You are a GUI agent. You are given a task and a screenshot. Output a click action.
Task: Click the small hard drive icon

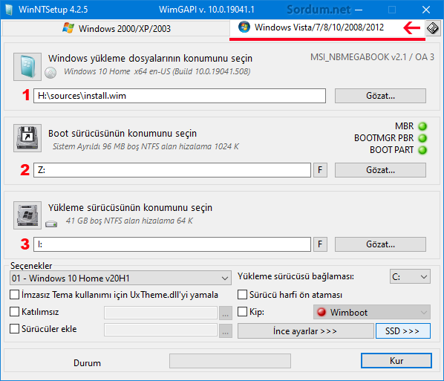click(51, 224)
